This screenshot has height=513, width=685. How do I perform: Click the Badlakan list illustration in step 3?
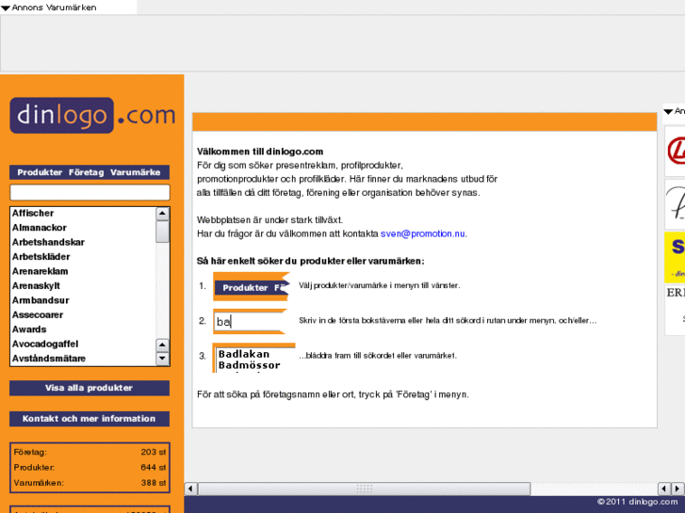253,358
